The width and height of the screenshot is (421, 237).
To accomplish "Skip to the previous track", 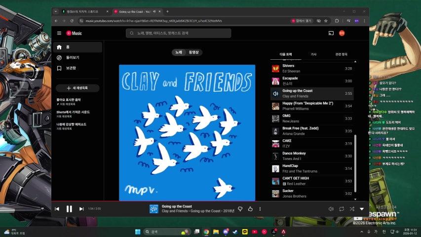I will point(57,209).
